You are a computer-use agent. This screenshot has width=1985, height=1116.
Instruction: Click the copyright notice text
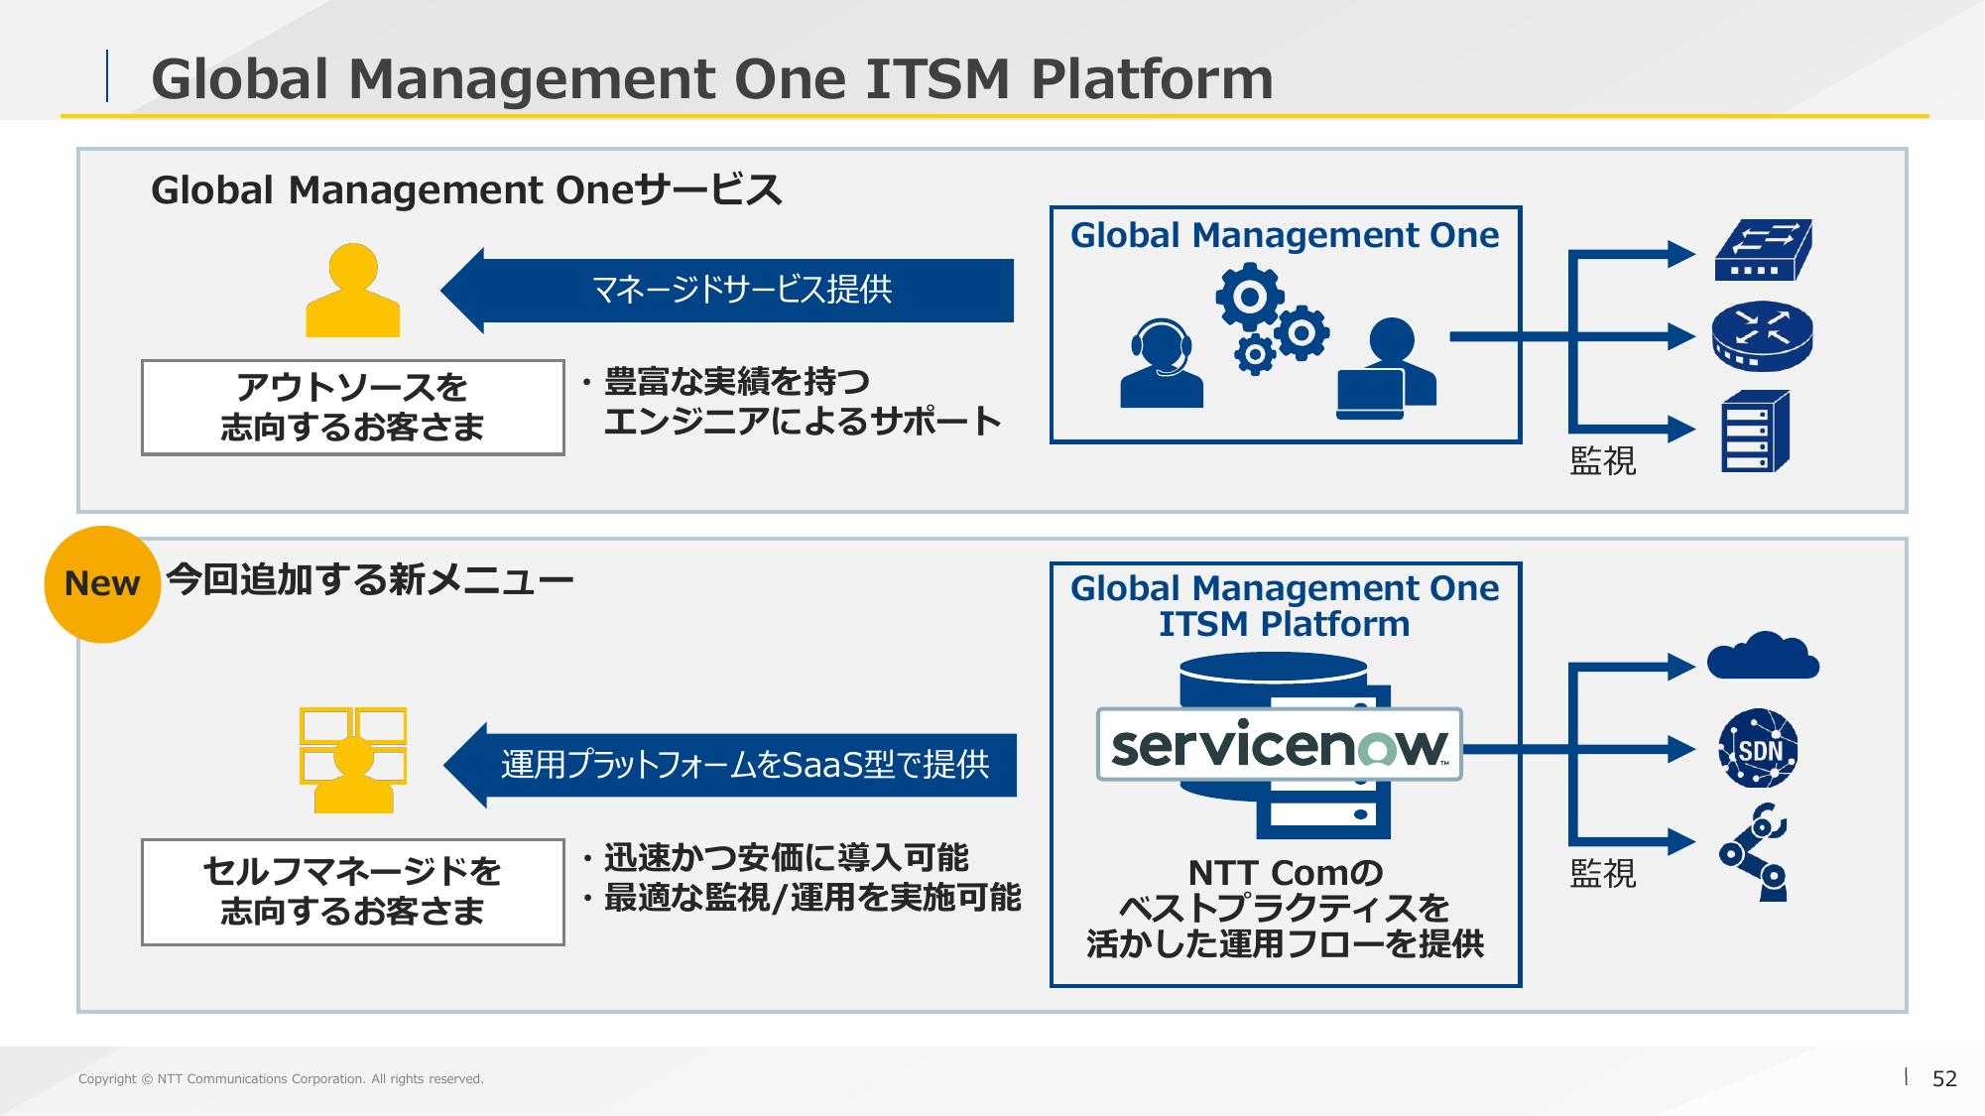tap(281, 1079)
